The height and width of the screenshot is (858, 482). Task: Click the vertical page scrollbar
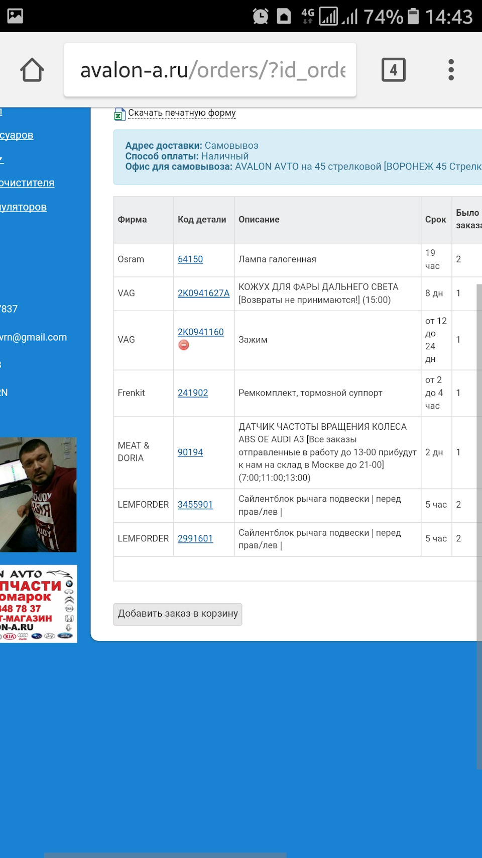click(479, 526)
